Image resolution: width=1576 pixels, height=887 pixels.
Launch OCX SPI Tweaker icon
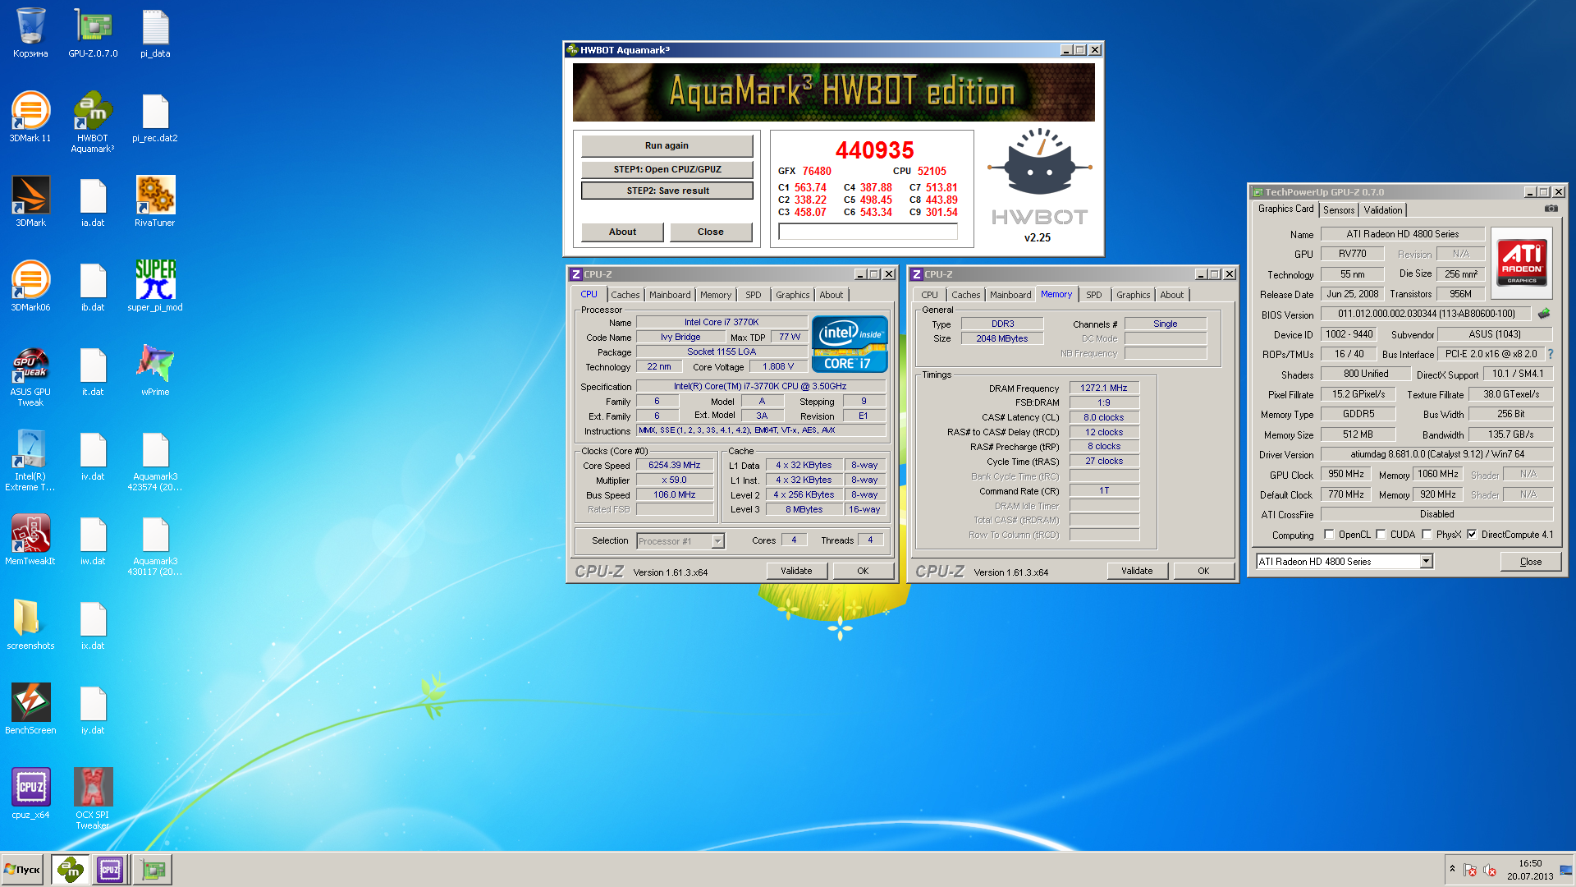(93, 799)
